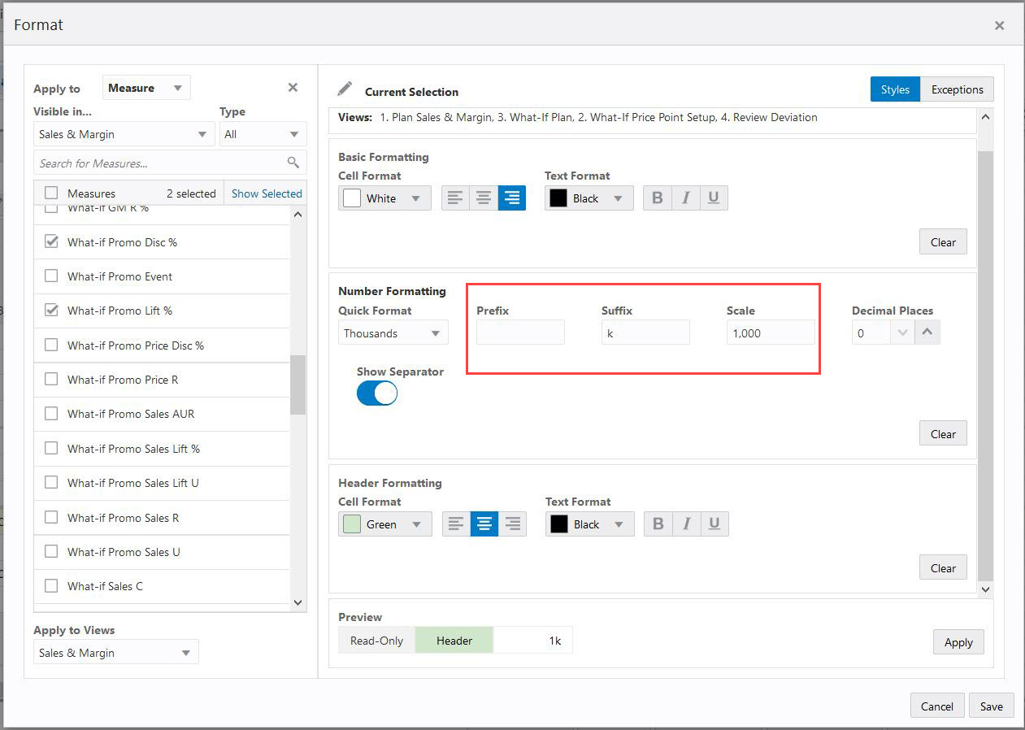Click the Header preview cell

pos(454,641)
